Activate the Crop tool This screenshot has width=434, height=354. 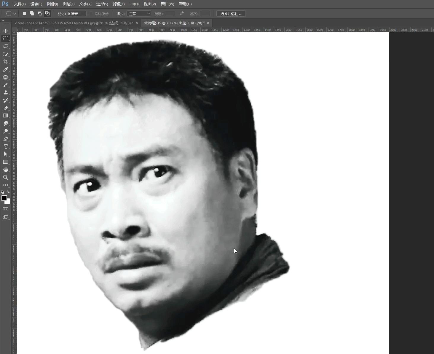(x=6, y=62)
